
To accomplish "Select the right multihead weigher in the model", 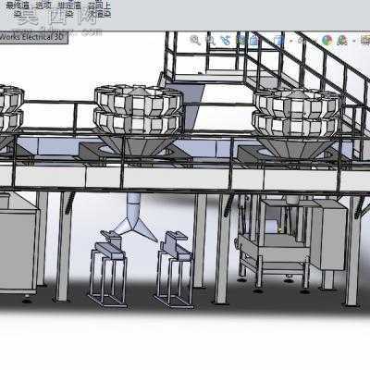I will [x=296, y=122].
